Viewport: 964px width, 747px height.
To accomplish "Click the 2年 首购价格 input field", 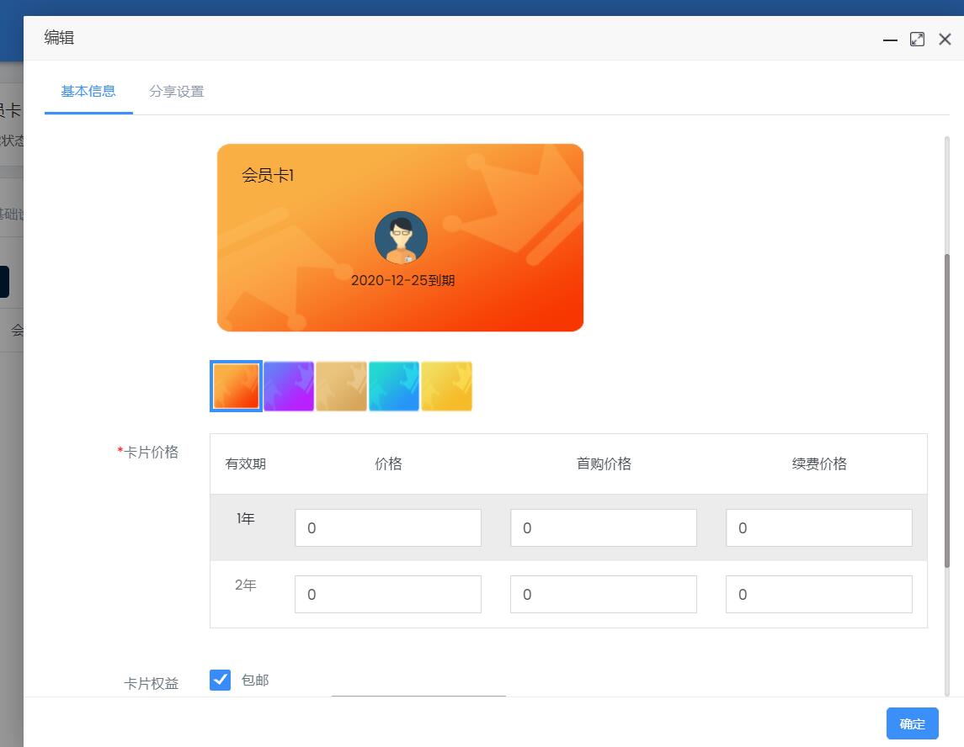I will click(x=603, y=594).
